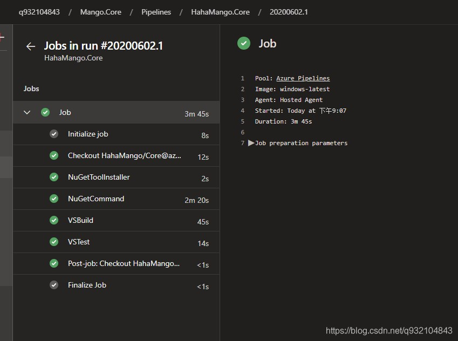
Task: Click the green check icon for VSTest
Action: pos(54,242)
